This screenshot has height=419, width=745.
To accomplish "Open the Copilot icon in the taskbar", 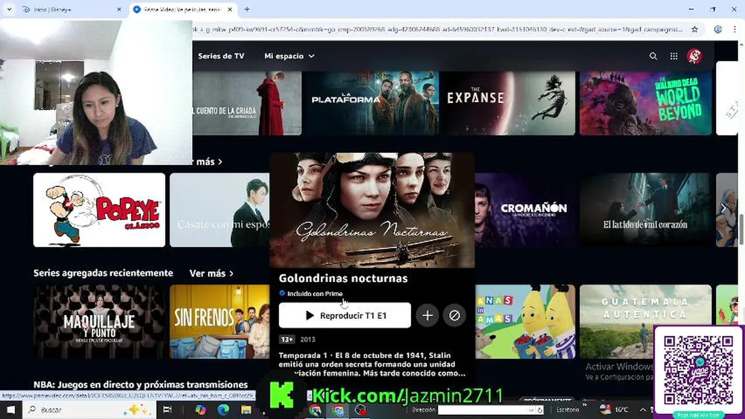I will [201, 410].
